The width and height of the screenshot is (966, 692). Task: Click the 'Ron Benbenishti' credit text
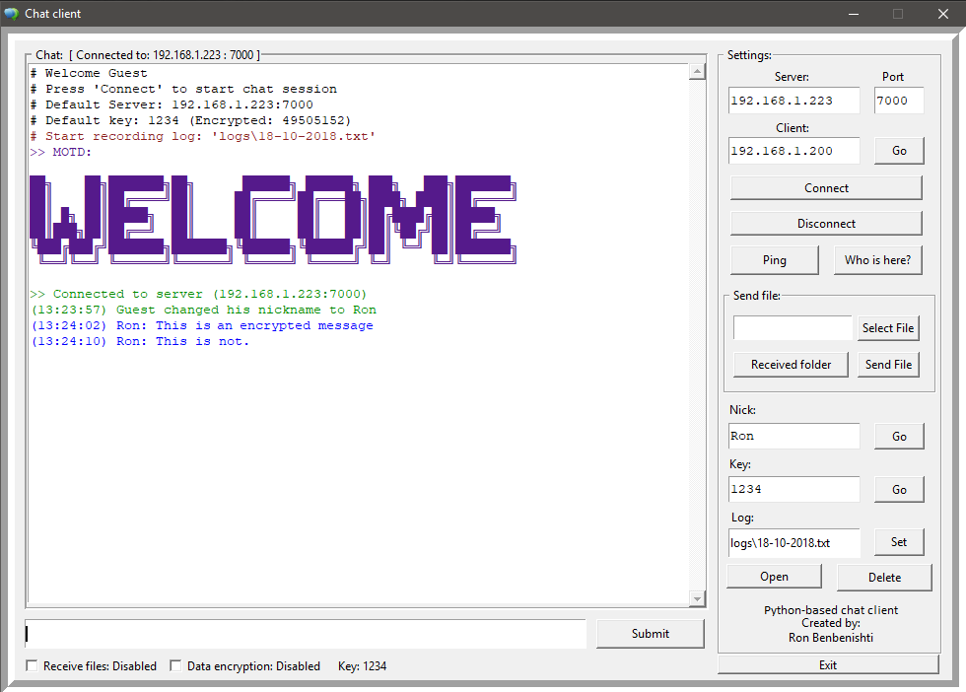830,637
